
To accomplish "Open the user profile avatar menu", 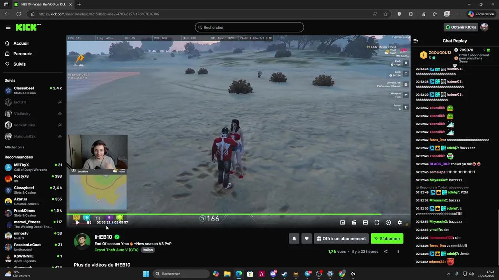I will 485,27.
